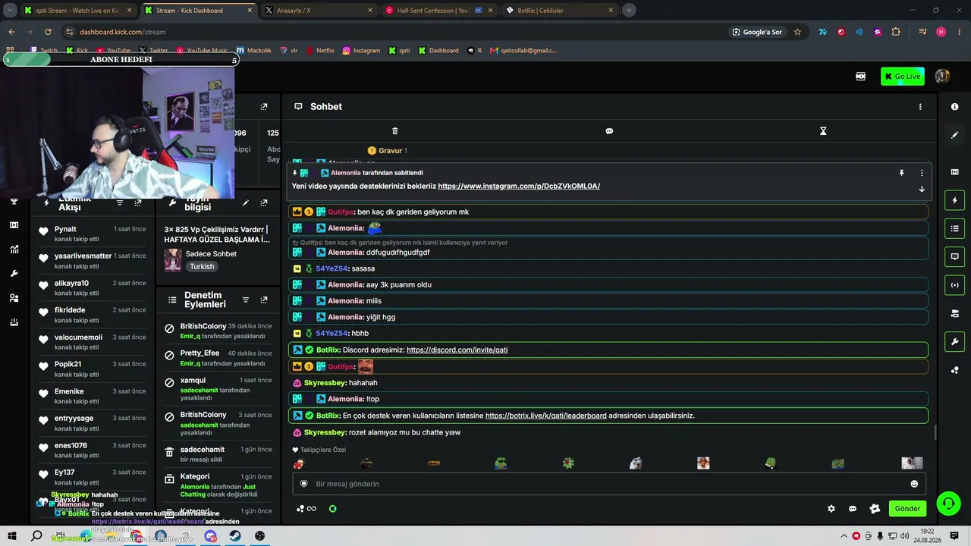The image size is (971, 546).
Task: Open left sidebar analytics chart icon
Action: [14, 249]
